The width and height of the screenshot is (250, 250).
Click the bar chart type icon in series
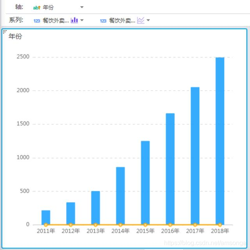click(74, 20)
